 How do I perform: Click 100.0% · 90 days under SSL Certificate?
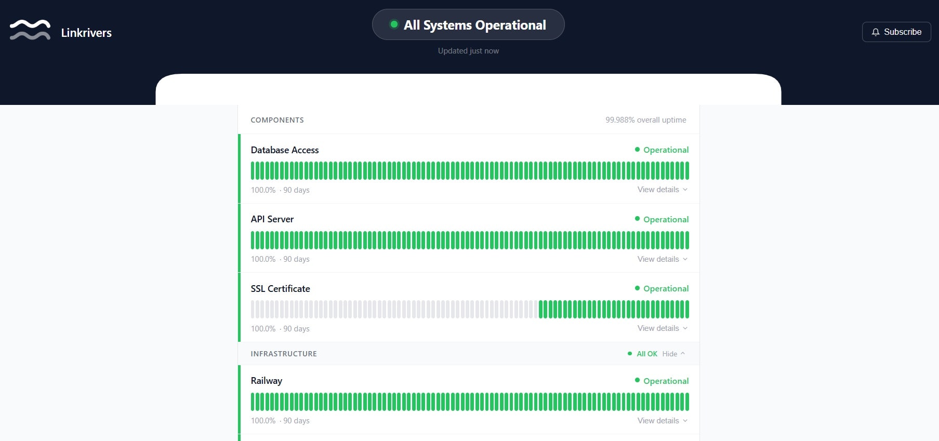coord(280,329)
